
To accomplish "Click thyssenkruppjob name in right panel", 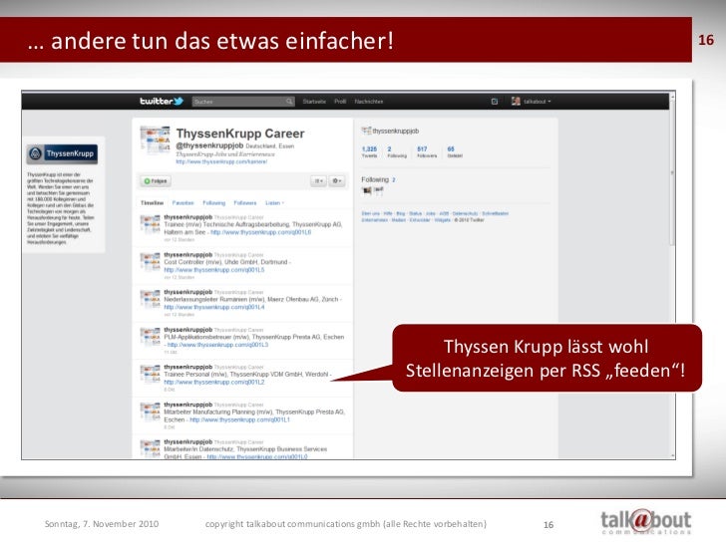I will [x=395, y=131].
